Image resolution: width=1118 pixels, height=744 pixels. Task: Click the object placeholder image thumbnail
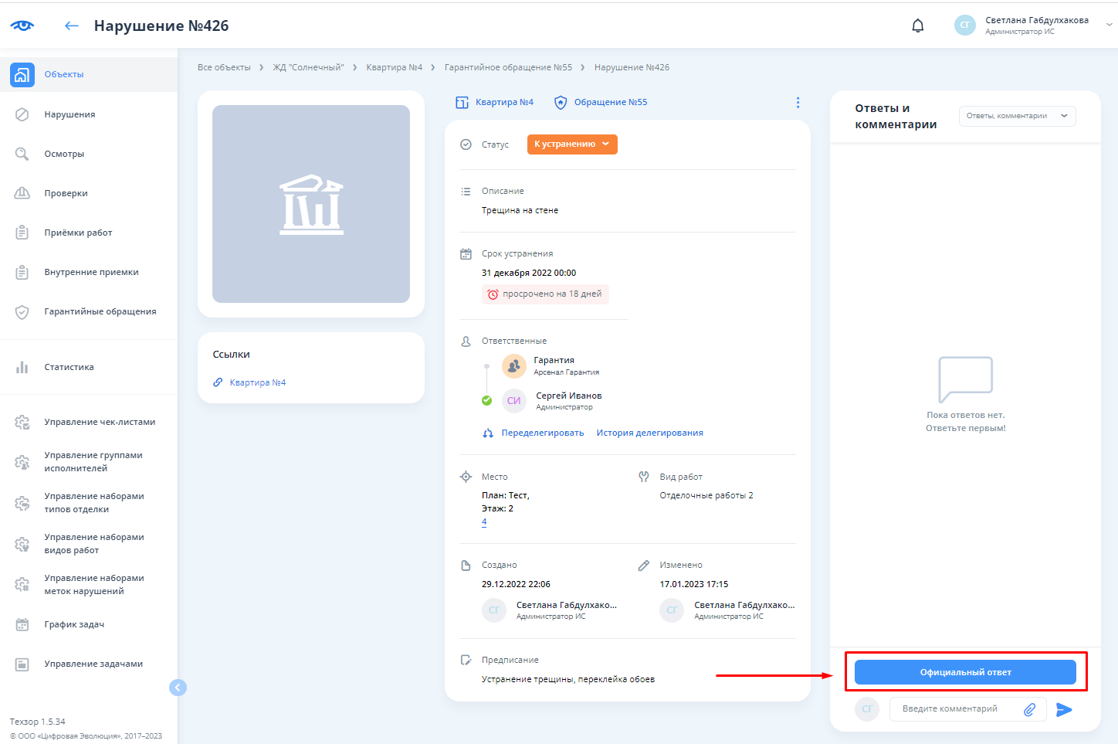tap(311, 204)
